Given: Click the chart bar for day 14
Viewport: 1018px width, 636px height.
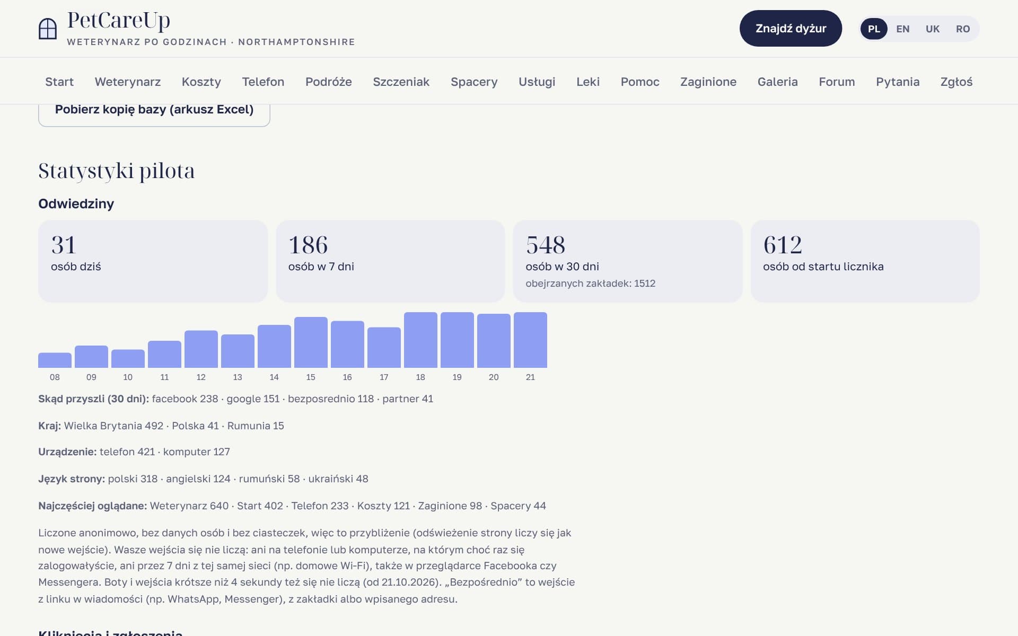Looking at the screenshot, I should pos(274,347).
